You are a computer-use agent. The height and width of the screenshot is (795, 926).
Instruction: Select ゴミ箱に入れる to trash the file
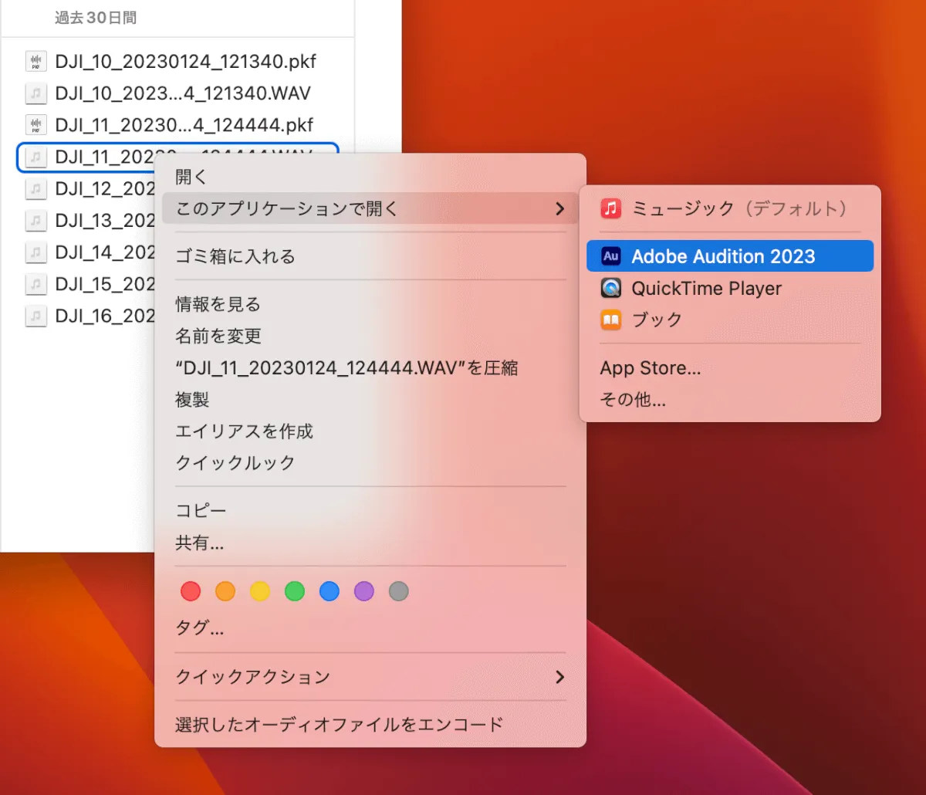pyautogui.click(x=235, y=256)
